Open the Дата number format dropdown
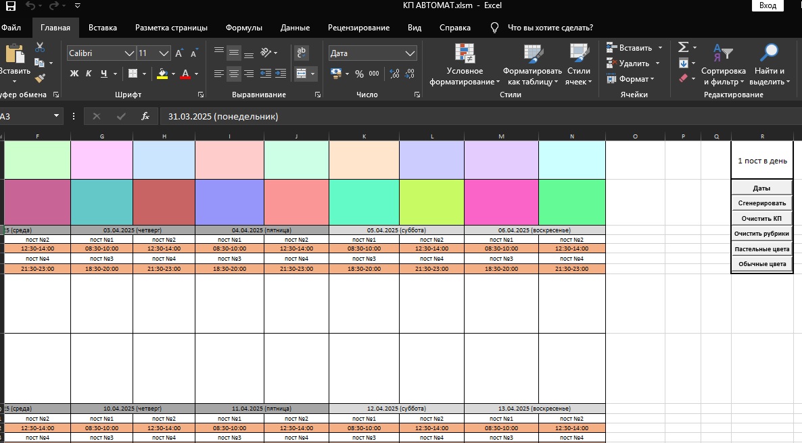 [x=410, y=53]
